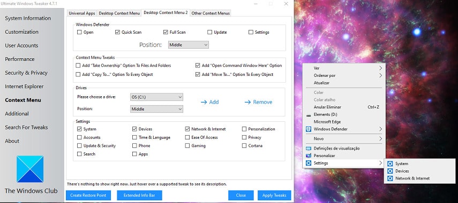Click the Close button at bottom
458x203 pixels.
tap(241, 195)
